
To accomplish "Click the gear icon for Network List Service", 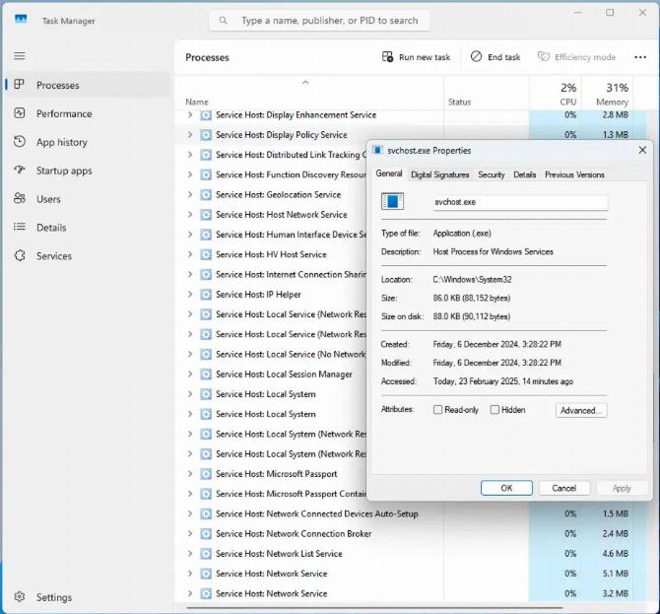I will click(x=206, y=554).
